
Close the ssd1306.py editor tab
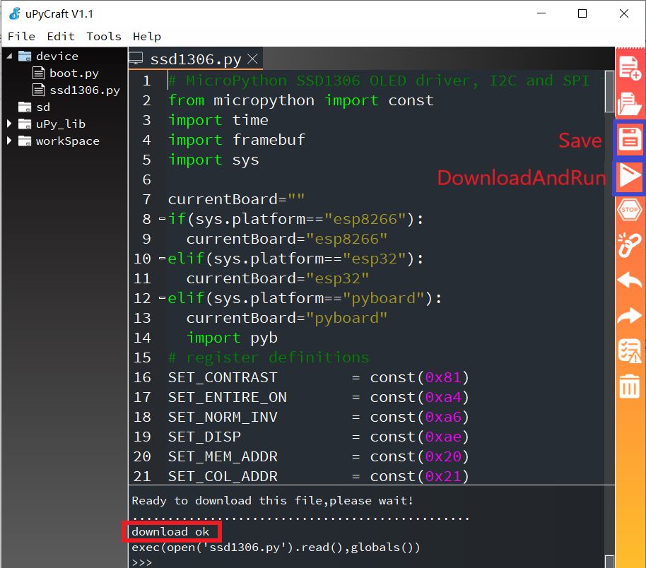(252, 59)
